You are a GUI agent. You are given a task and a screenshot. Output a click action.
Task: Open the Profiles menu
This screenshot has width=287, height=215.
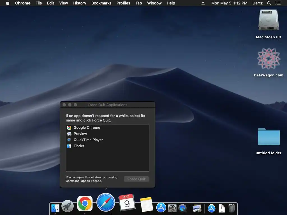point(123,3)
